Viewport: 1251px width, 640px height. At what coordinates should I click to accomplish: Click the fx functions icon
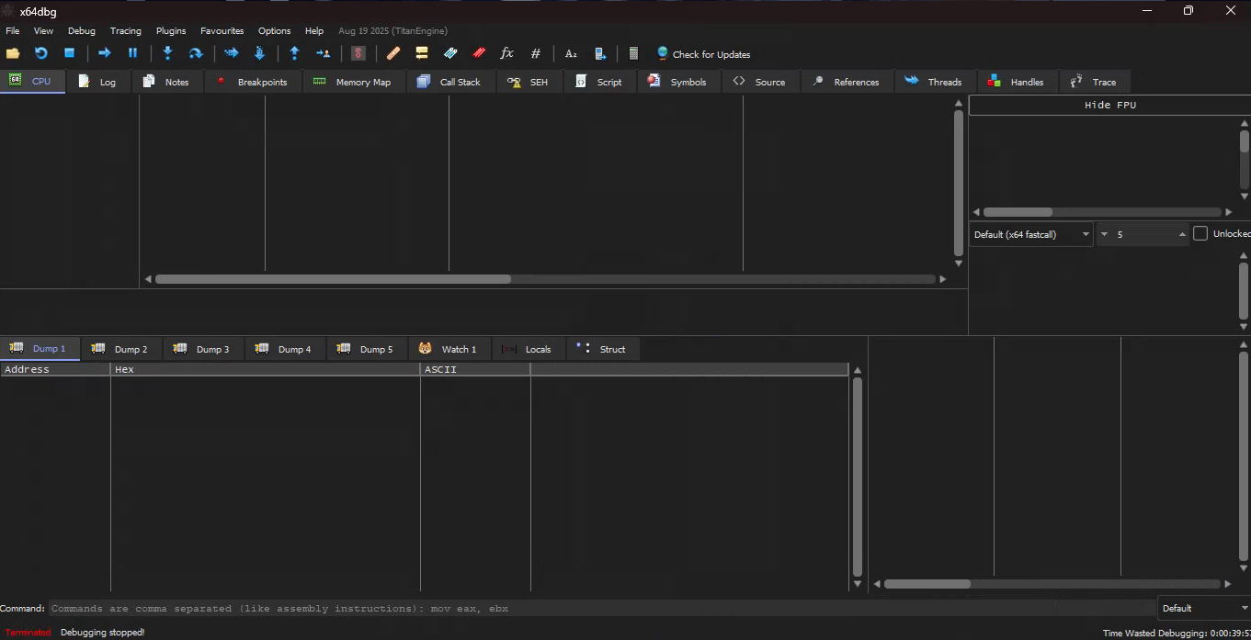tap(506, 53)
